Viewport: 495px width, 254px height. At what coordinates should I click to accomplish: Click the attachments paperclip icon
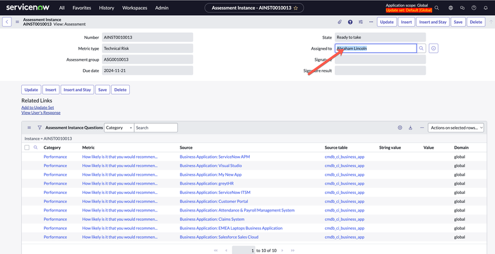click(x=340, y=22)
